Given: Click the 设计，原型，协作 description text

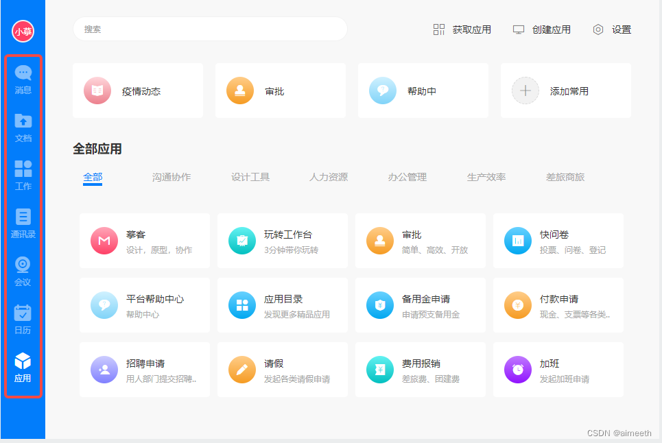Looking at the screenshot, I should [x=159, y=250].
